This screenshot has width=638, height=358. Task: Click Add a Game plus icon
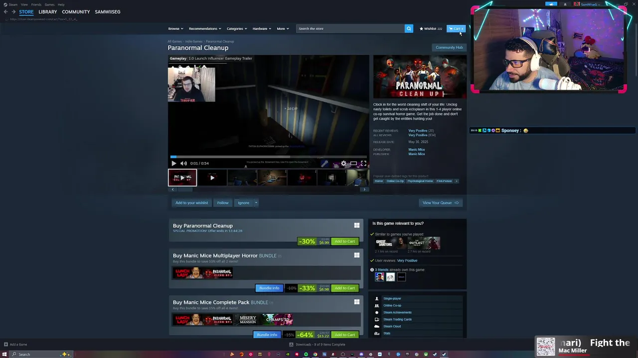(5, 344)
